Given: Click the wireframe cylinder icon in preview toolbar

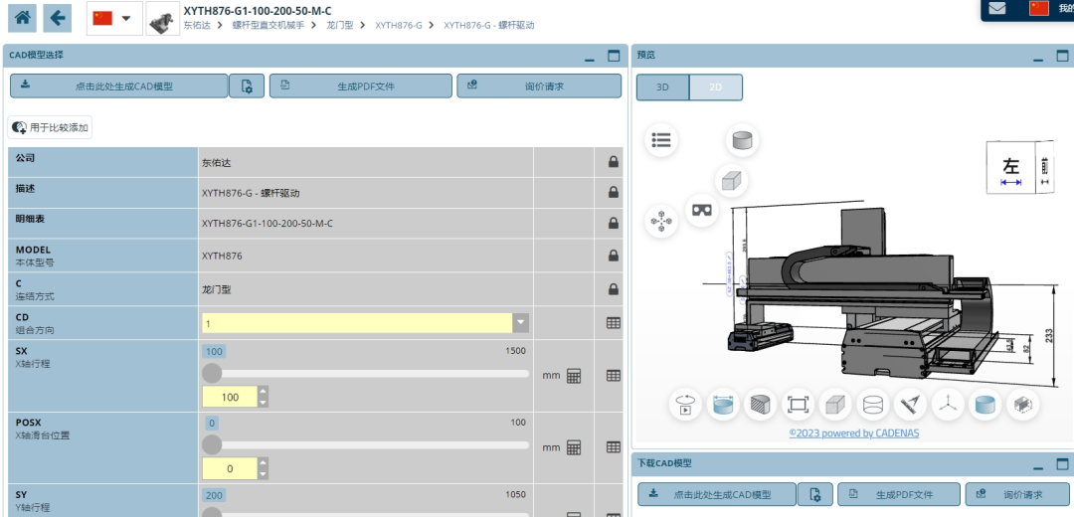Looking at the screenshot, I should (x=873, y=405).
